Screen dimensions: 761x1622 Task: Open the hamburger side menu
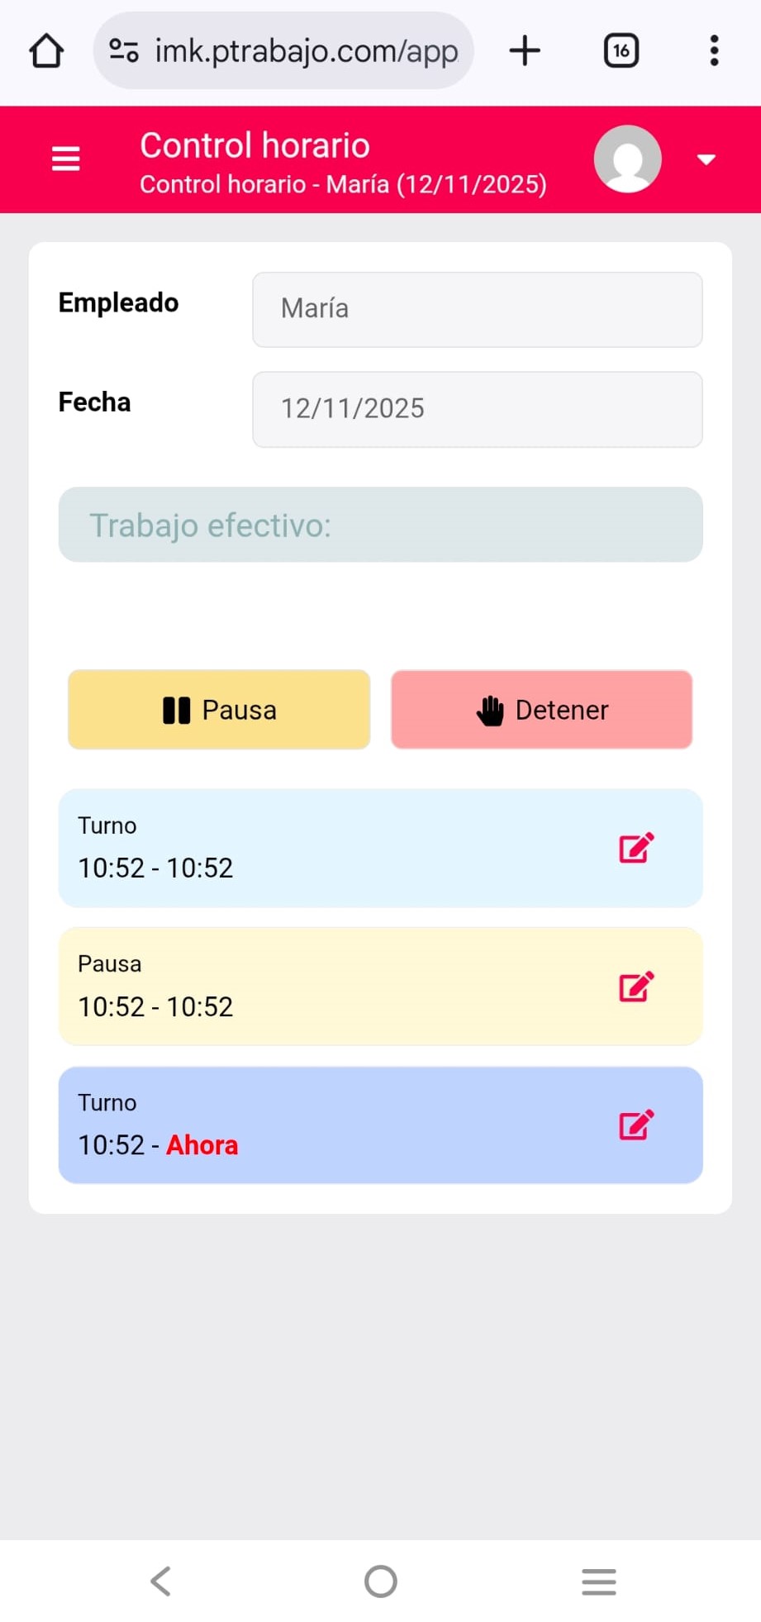click(x=66, y=158)
